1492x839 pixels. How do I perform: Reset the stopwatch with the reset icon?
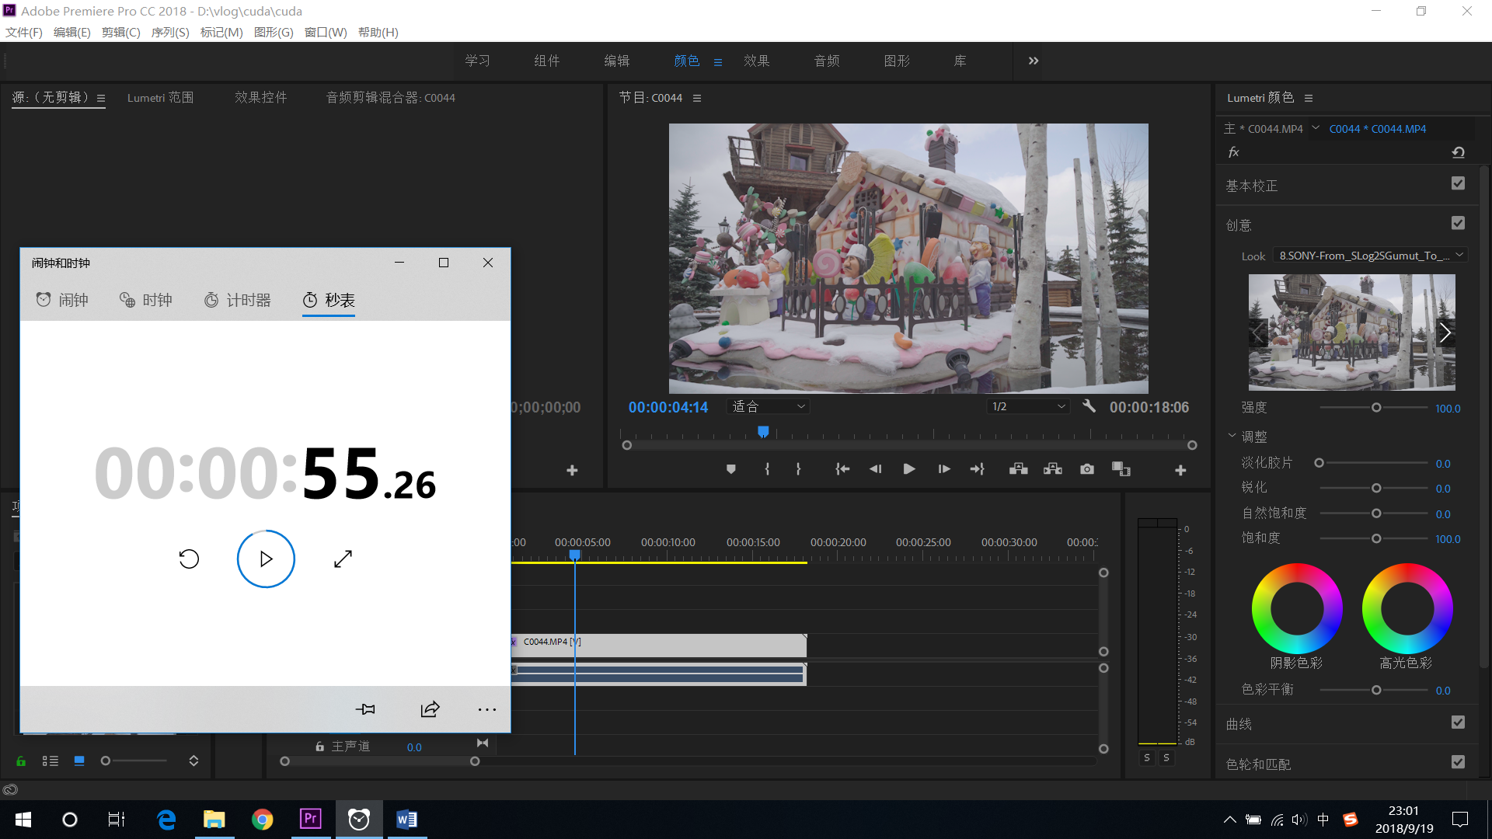pyautogui.click(x=189, y=559)
